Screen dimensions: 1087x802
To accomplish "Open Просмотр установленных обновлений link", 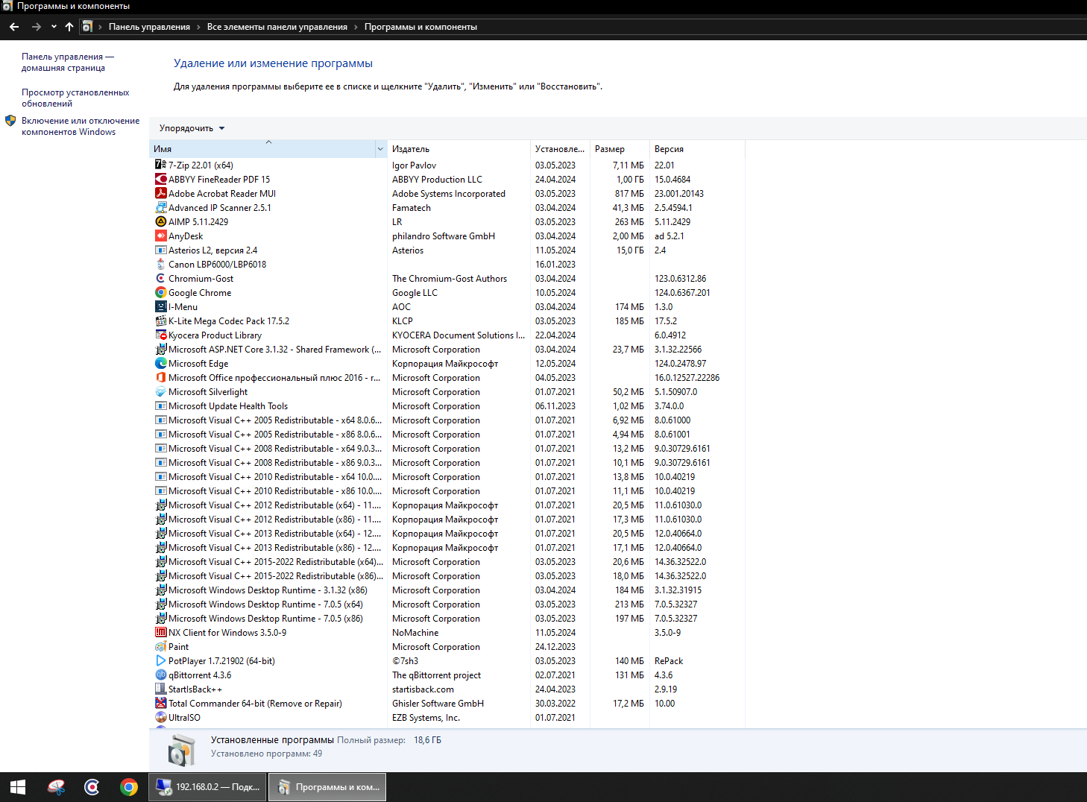I will click(75, 98).
